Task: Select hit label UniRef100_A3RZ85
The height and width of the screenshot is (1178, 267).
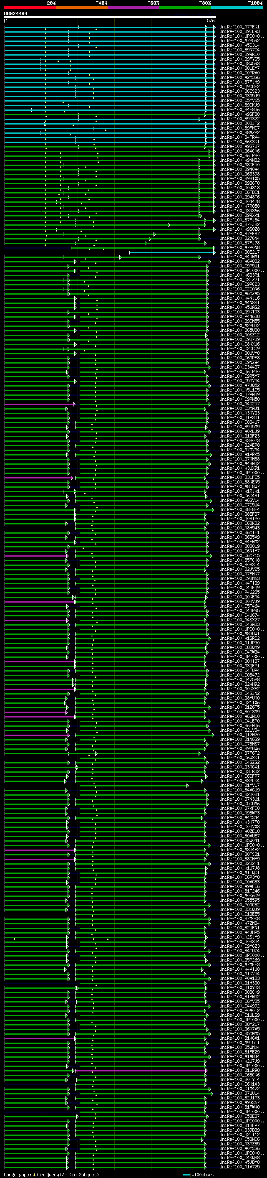Action: (x=239, y=1144)
